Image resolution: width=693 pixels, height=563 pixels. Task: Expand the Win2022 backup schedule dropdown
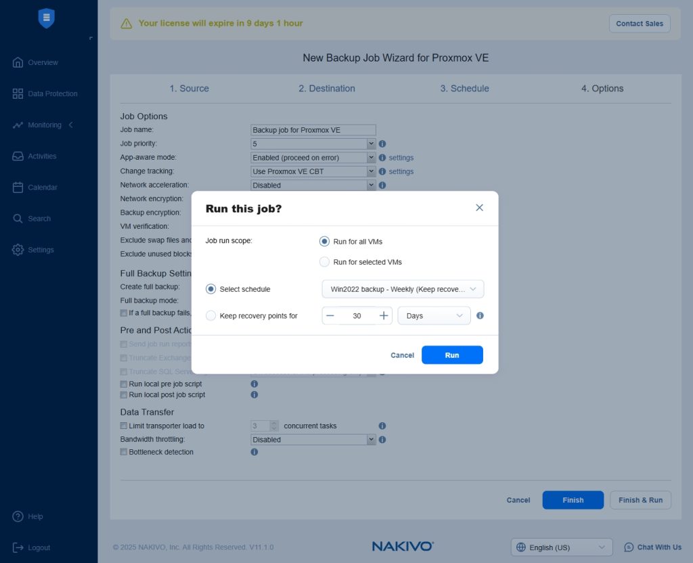point(403,289)
